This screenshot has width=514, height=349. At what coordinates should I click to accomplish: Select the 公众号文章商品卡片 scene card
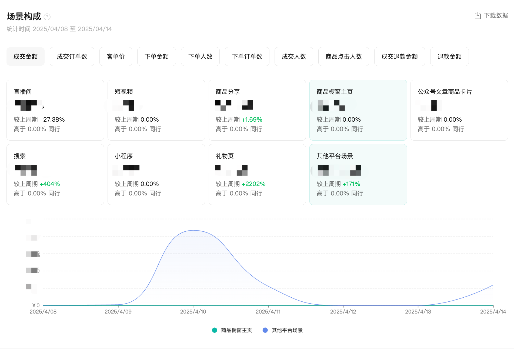[459, 110]
